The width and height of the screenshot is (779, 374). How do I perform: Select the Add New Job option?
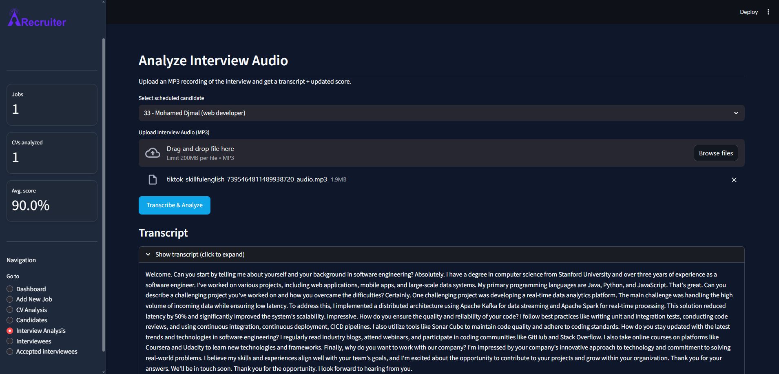pyautogui.click(x=10, y=299)
